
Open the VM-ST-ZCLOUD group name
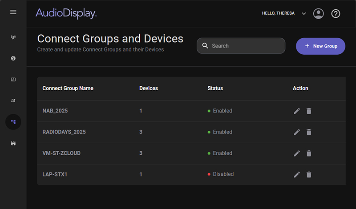pyautogui.click(x=61, y=153)
